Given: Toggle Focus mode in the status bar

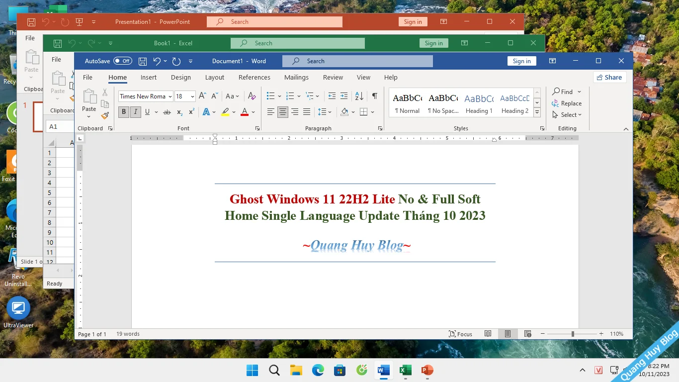Looking at the screenshot, I should coord(460,334).
